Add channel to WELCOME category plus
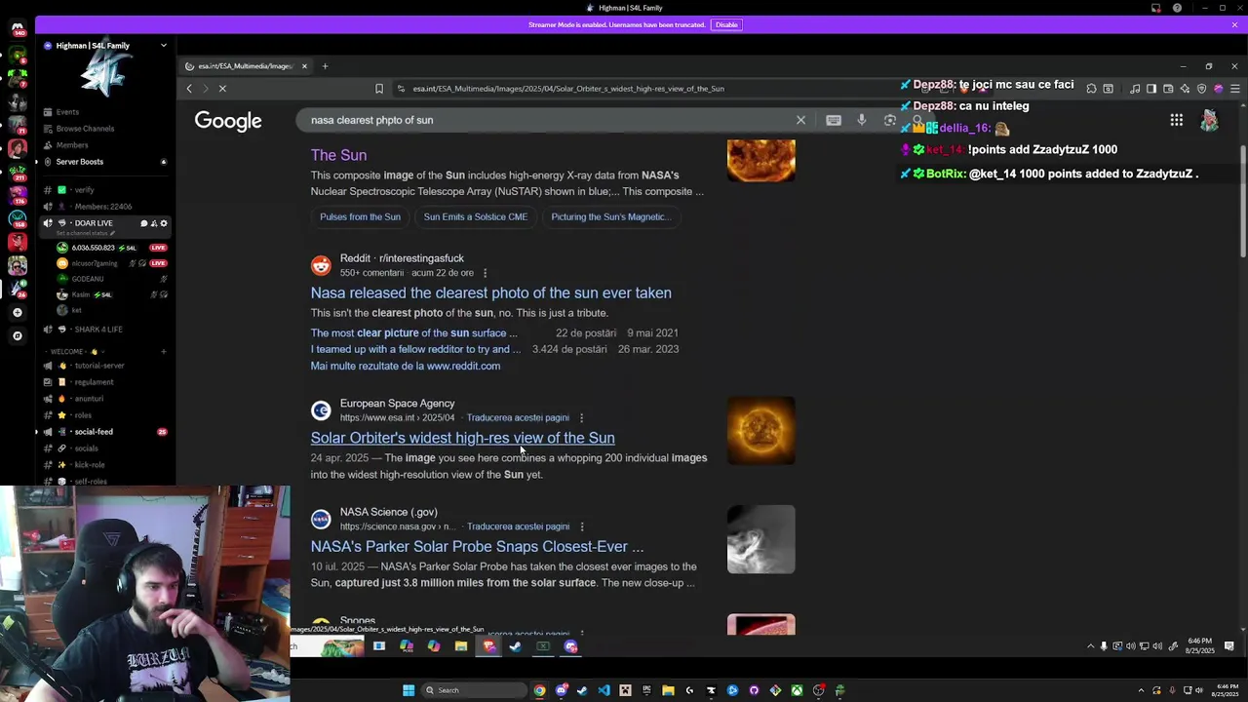The image size is (1248, 702). click(164, 352)
